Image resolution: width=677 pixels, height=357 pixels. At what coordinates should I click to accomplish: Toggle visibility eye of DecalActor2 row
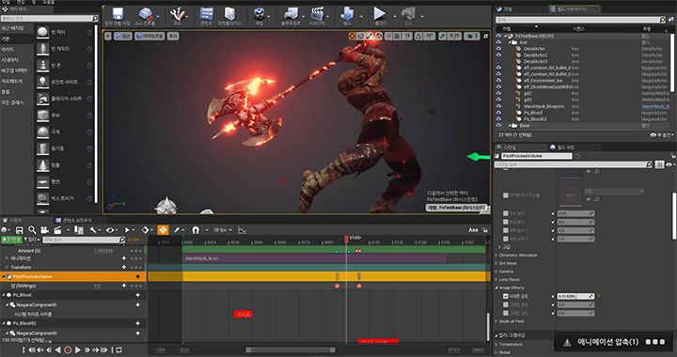point(498,55)
